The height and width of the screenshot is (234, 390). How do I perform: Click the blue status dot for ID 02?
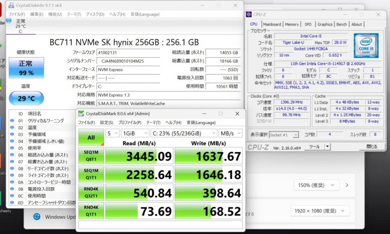pyautogui.click(x=12, y=128)
